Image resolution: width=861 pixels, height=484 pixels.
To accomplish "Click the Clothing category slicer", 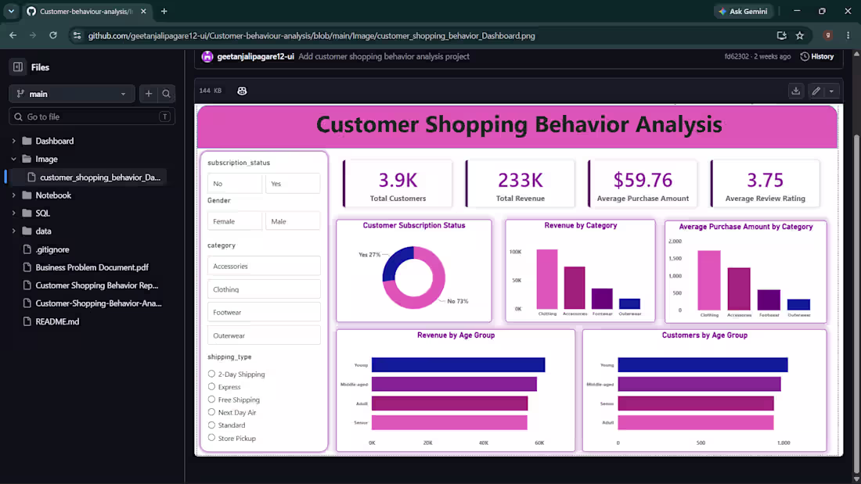I will coord(264,289).
